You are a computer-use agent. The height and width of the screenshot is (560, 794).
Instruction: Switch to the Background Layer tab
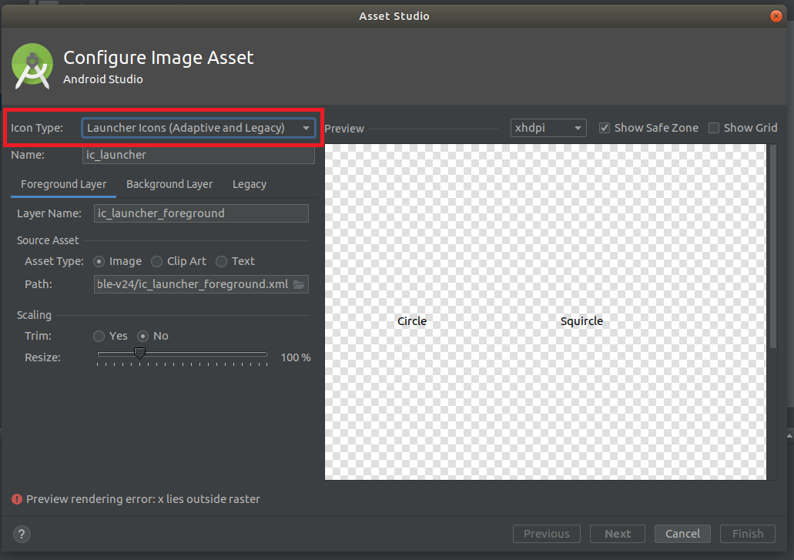click(169, 184)
